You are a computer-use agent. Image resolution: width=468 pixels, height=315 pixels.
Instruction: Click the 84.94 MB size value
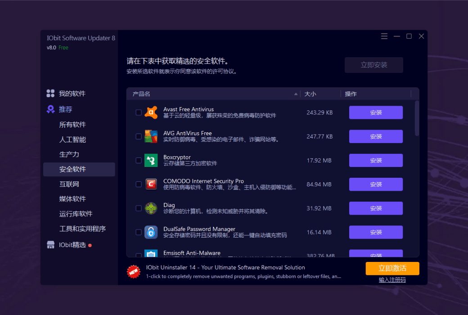click(319, 184)
